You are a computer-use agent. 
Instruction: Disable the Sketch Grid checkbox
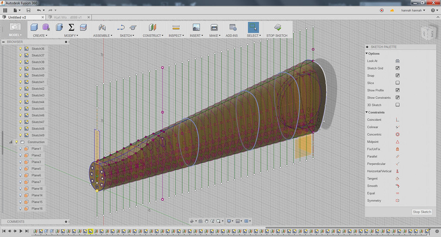pos(397,69)
